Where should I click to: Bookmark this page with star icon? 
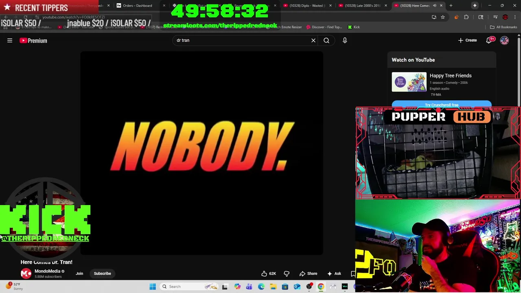coord(442,17)
